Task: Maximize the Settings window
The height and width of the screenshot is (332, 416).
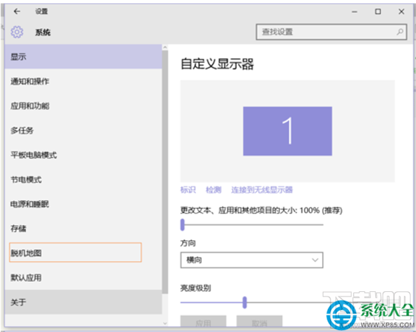Action: coord(378,11)
